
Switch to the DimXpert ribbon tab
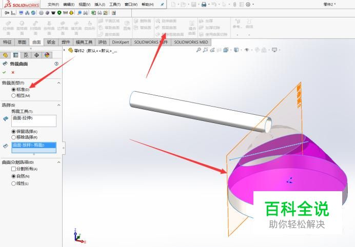(x=121, y=42)
